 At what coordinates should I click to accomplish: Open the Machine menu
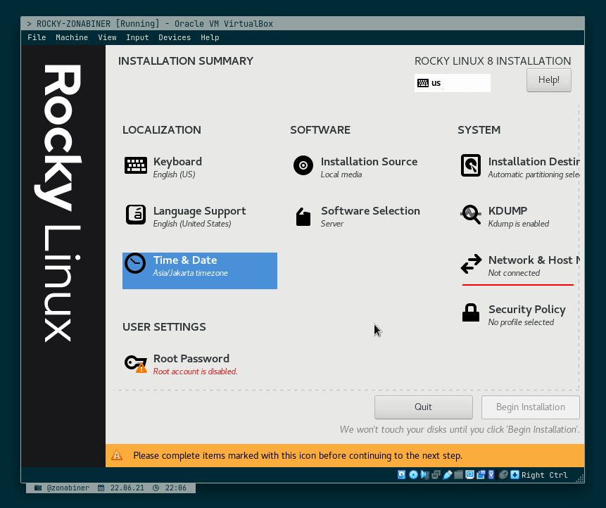point(72,37)
